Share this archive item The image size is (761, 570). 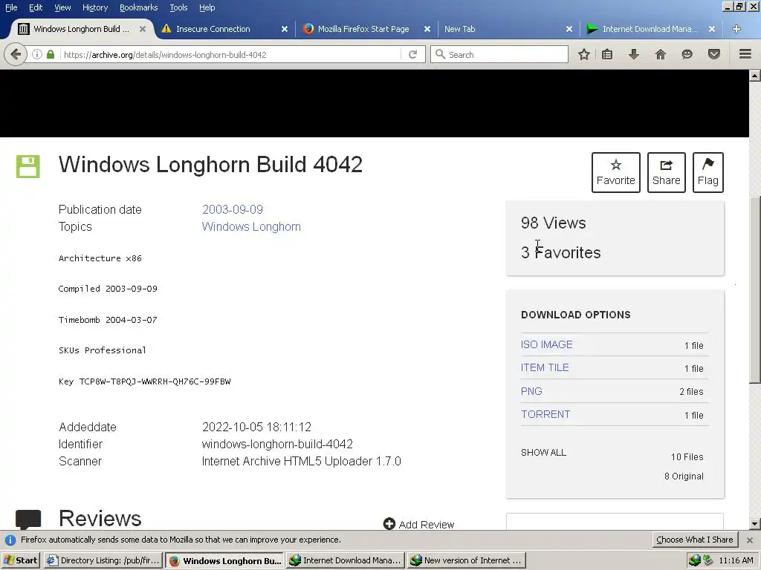(667, 172)
